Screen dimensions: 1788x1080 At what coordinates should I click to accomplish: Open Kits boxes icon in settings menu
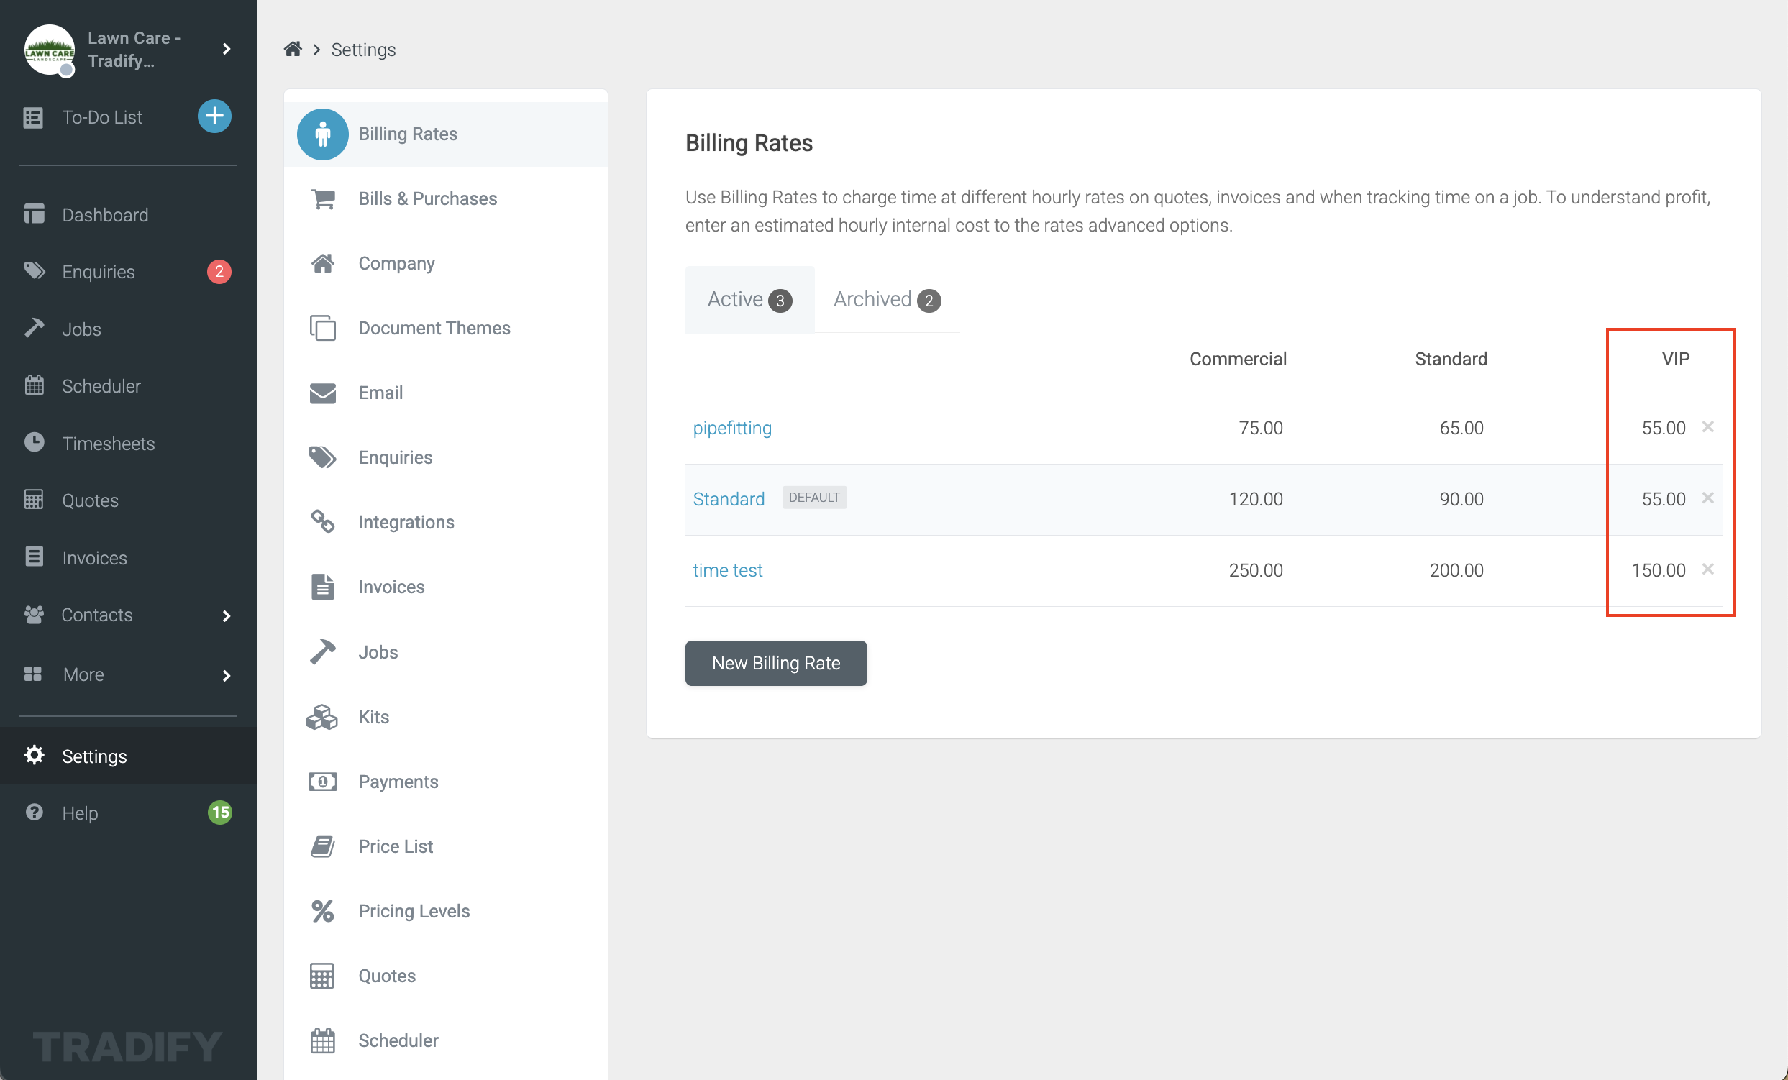(x=322, y=717)
